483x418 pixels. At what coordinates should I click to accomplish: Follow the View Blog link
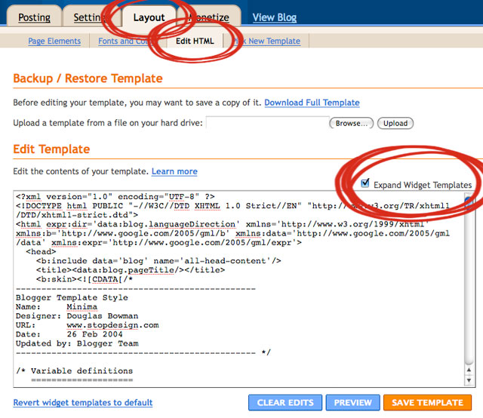tap(275, 17)
